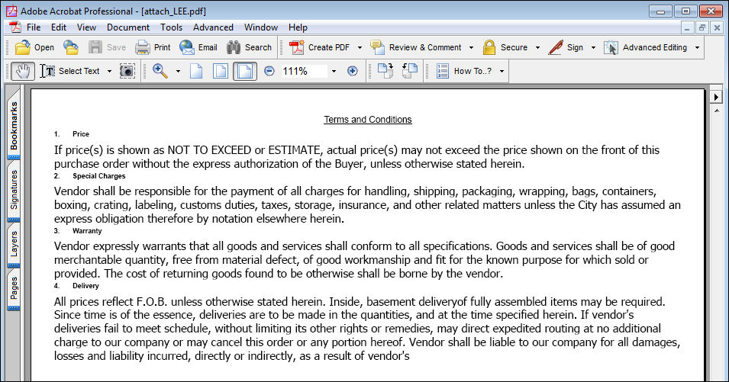Viewport: 729px width, 382px height.
Task: Expand the Zoom tool dropdown arrow
Action: pos(178,72)
